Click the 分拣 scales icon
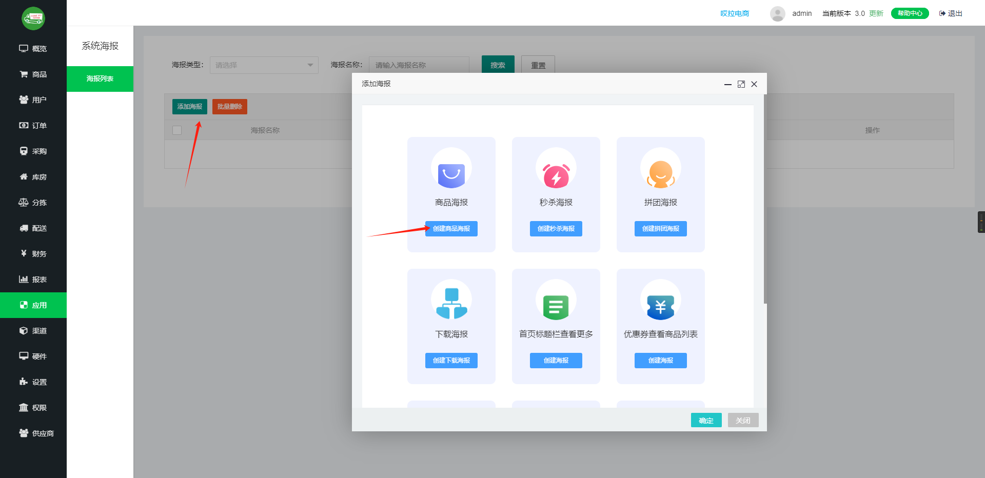The height and width of the screenshot is (478, 985). click(x=24, y=202)
